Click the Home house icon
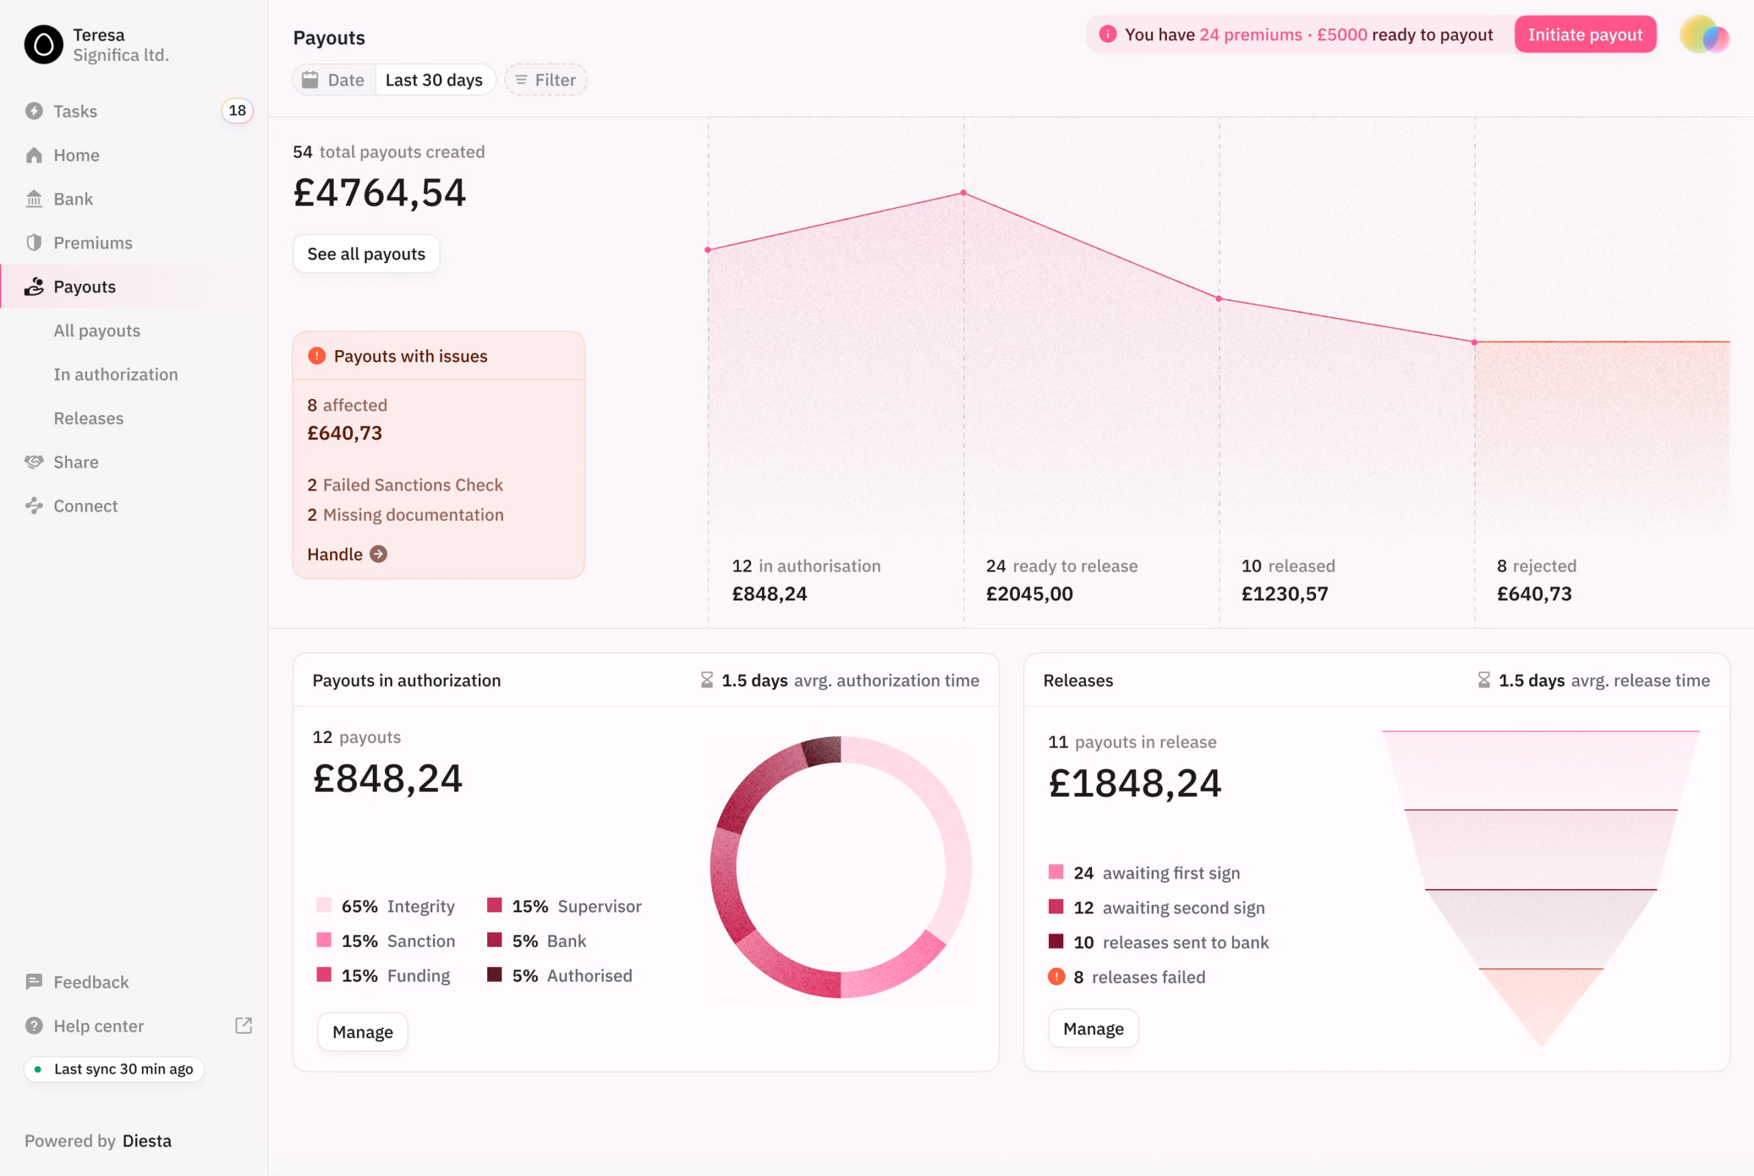1754x1176 pixels. 34,156
